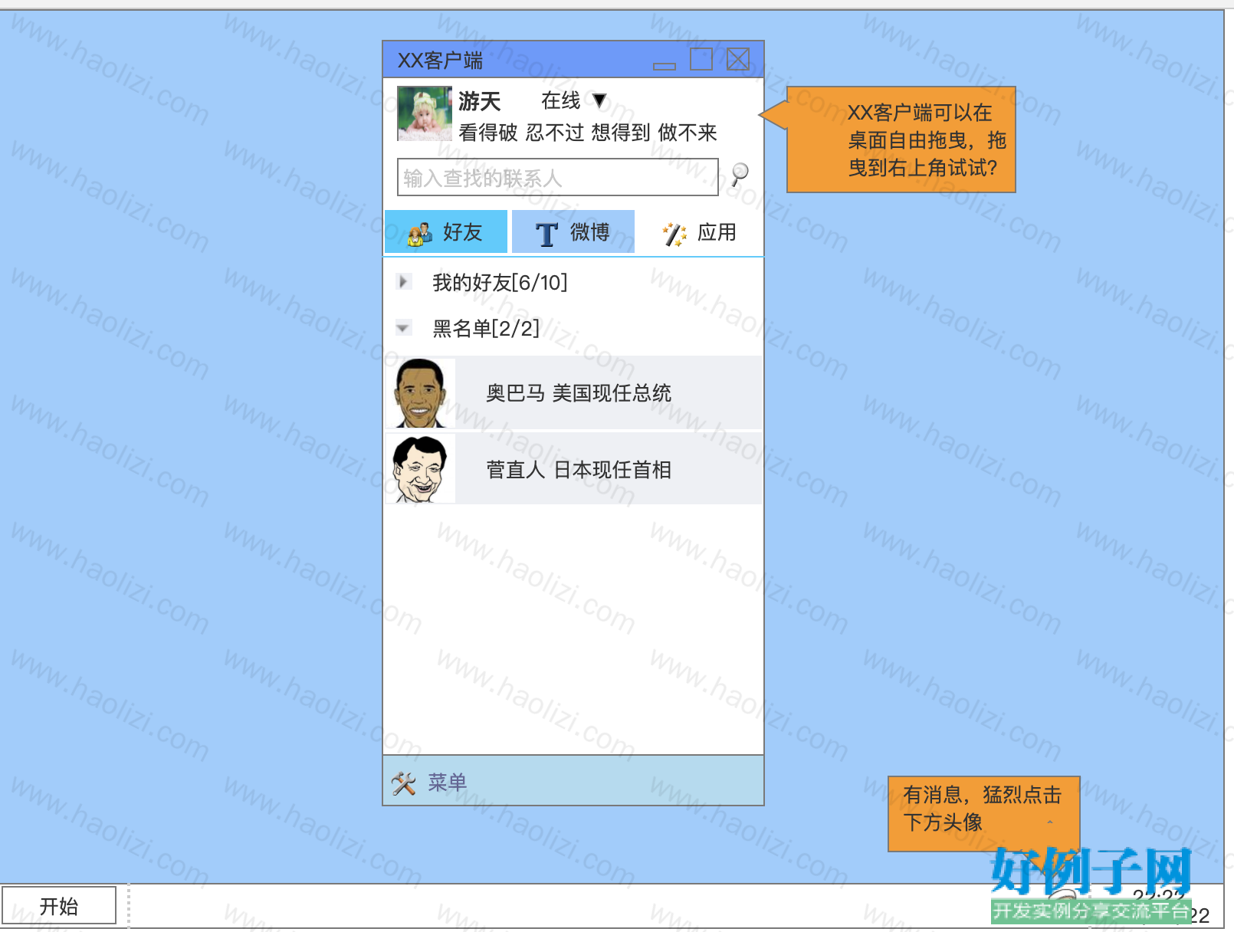Click the friends people icon on 好友 tab
1234x932 pixels.
pyautogui.click(x=419, y=233)
